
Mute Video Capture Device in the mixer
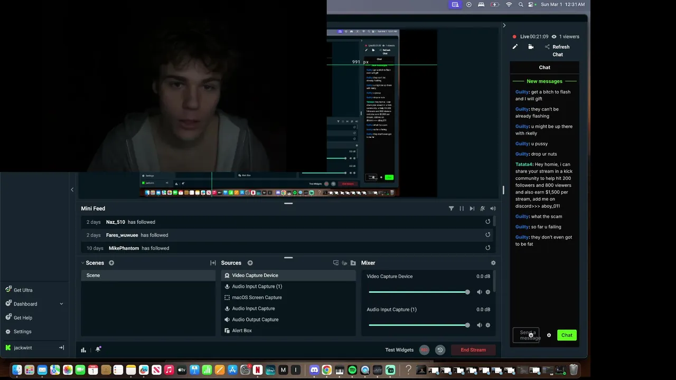click(x=480, y=292)
